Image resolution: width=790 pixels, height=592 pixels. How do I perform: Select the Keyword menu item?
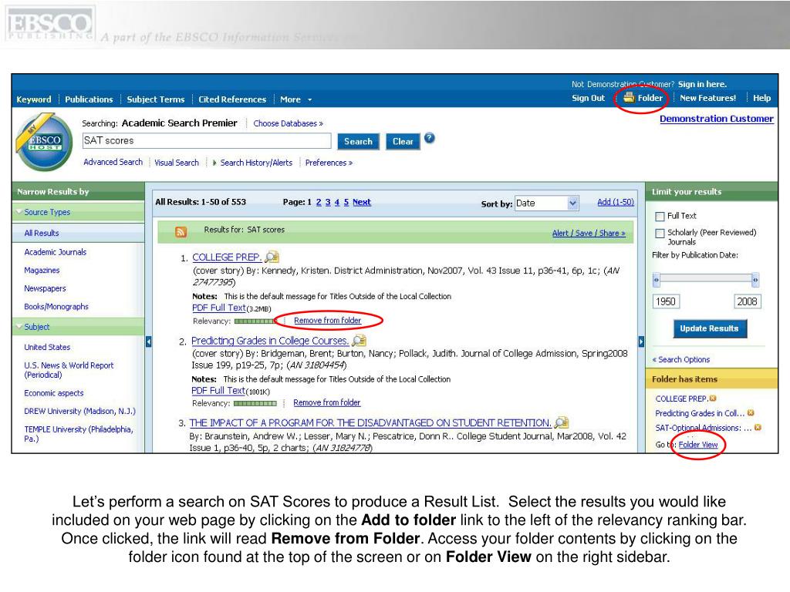click(34, 99)
